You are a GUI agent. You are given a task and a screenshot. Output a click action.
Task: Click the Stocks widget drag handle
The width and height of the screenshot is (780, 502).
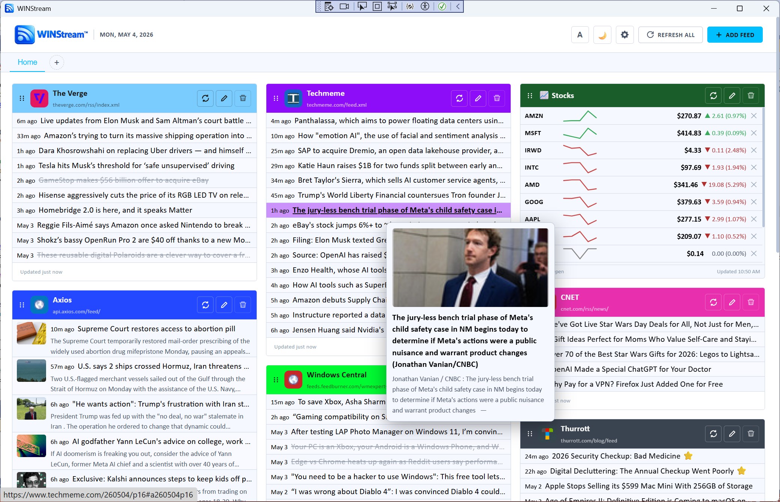(530, 95)
